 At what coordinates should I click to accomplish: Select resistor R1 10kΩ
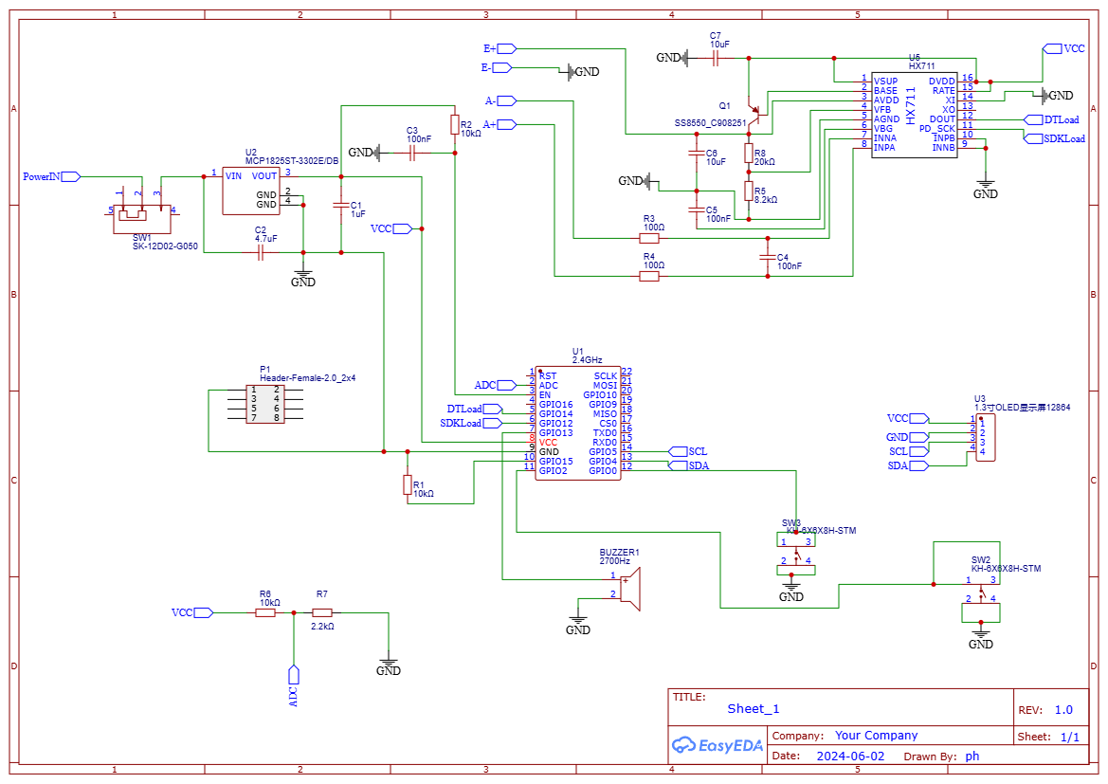pos(408,485)
